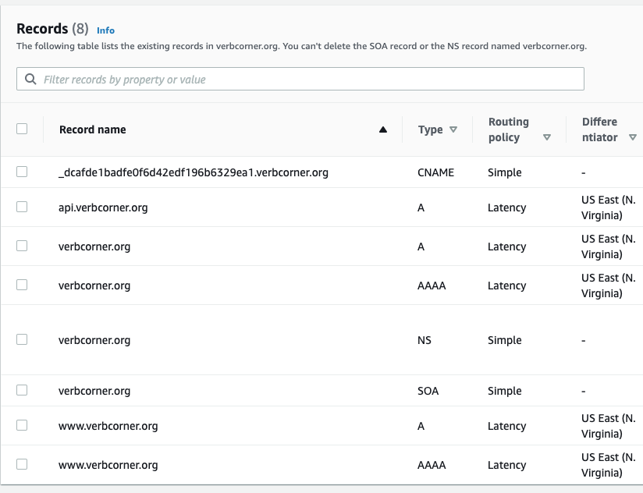Select the www.verbcorner.org AAAA record checkbox
Image resolution: width=643 pixels, height=493 pixels.
(x=23, y=465)
